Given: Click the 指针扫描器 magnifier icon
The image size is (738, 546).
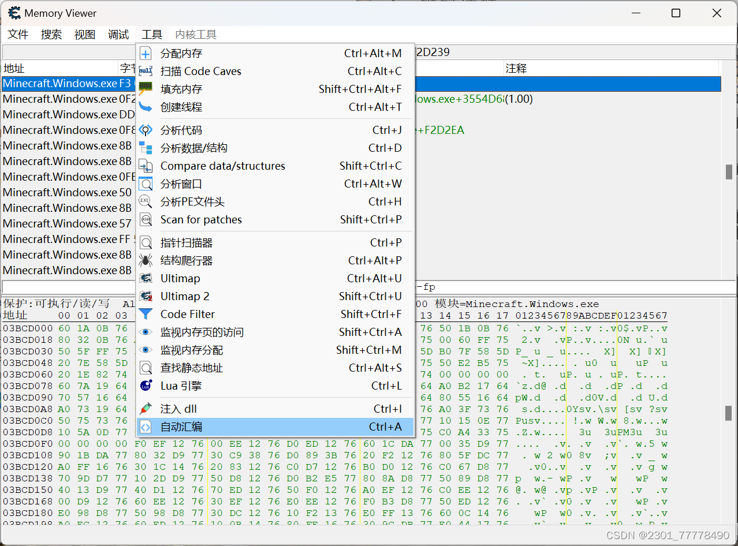Looking at the screenshot, I should [146, 243].
